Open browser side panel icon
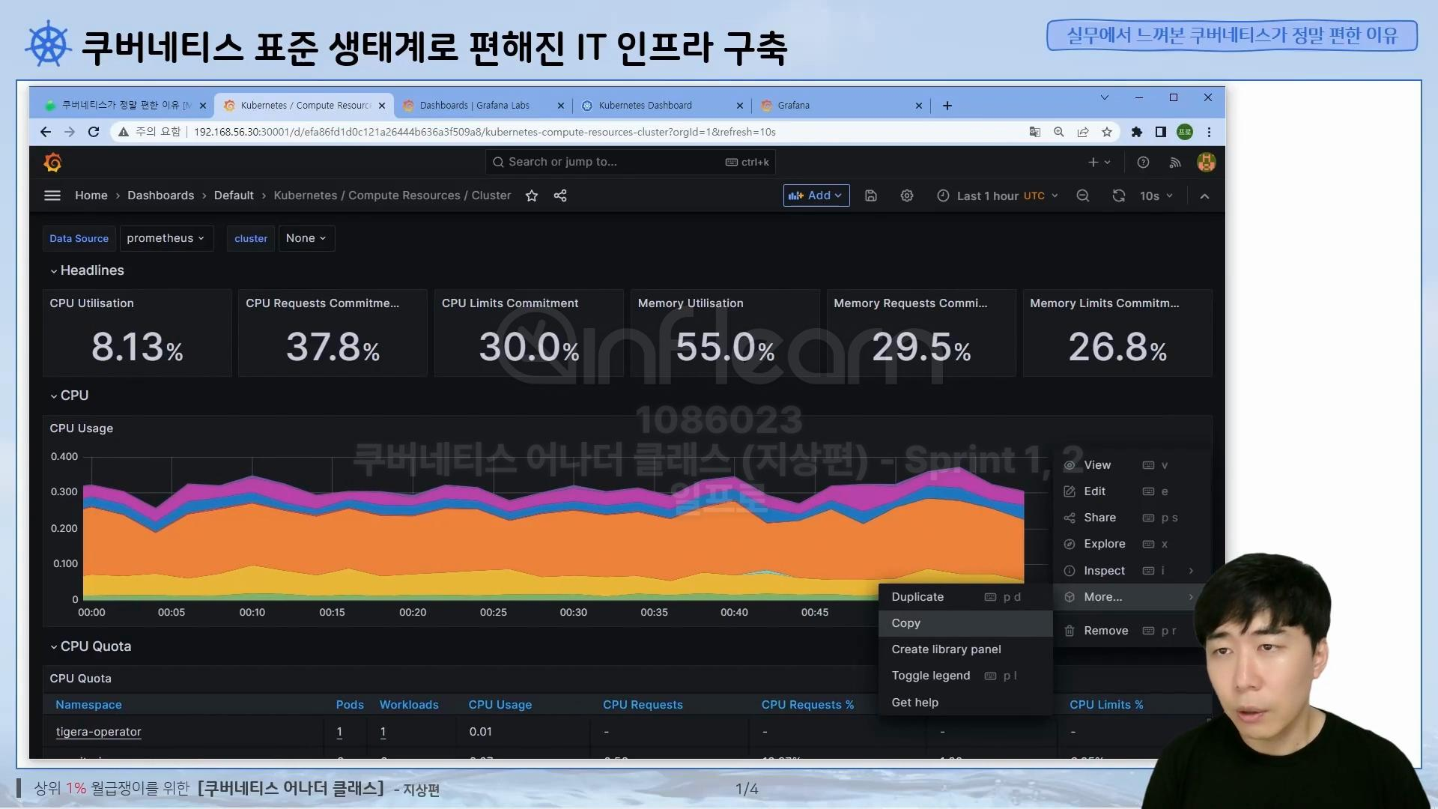The height and width of the screenshot is (809, 1438). tap(1161, 132)
